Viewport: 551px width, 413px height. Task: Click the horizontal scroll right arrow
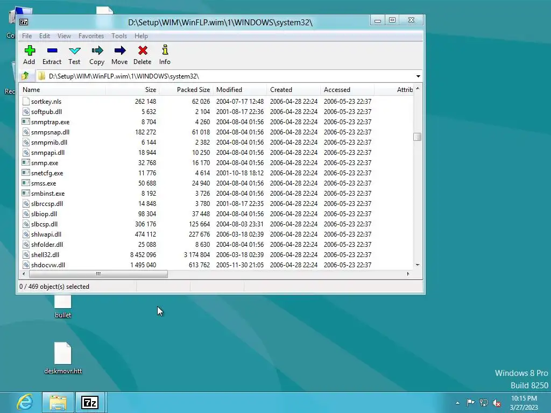pyautogui.click(x=408, y=274)
